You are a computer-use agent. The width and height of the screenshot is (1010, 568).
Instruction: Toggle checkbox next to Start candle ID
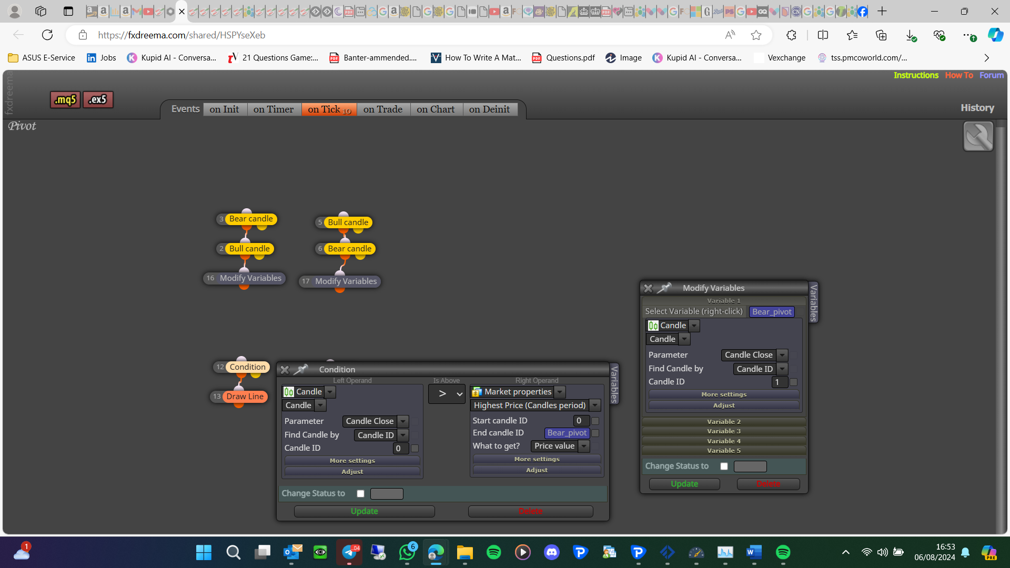click(595, 421)
